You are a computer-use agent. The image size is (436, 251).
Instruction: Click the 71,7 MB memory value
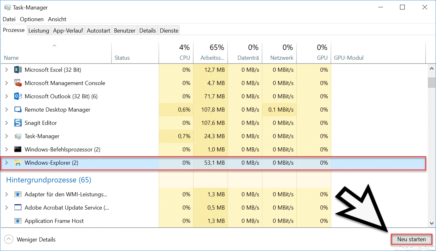point(215,96)
